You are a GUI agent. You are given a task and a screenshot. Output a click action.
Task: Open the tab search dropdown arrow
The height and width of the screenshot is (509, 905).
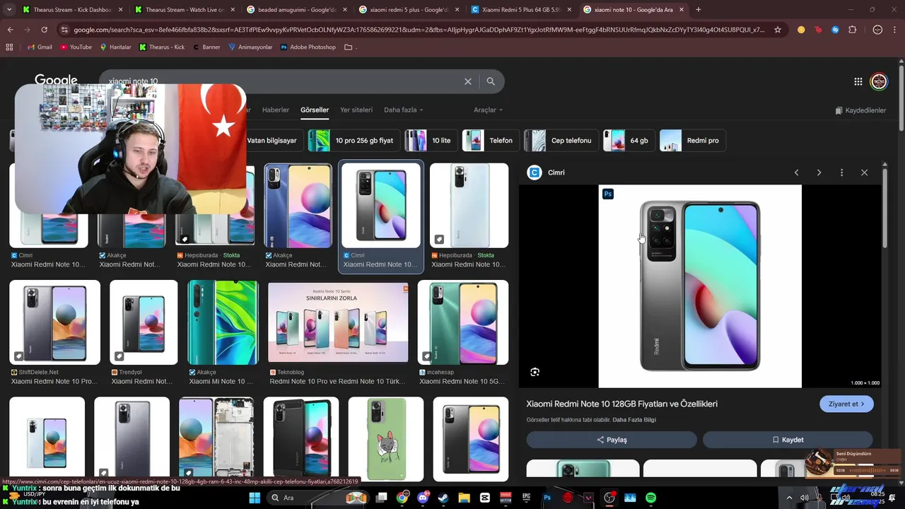9,9
